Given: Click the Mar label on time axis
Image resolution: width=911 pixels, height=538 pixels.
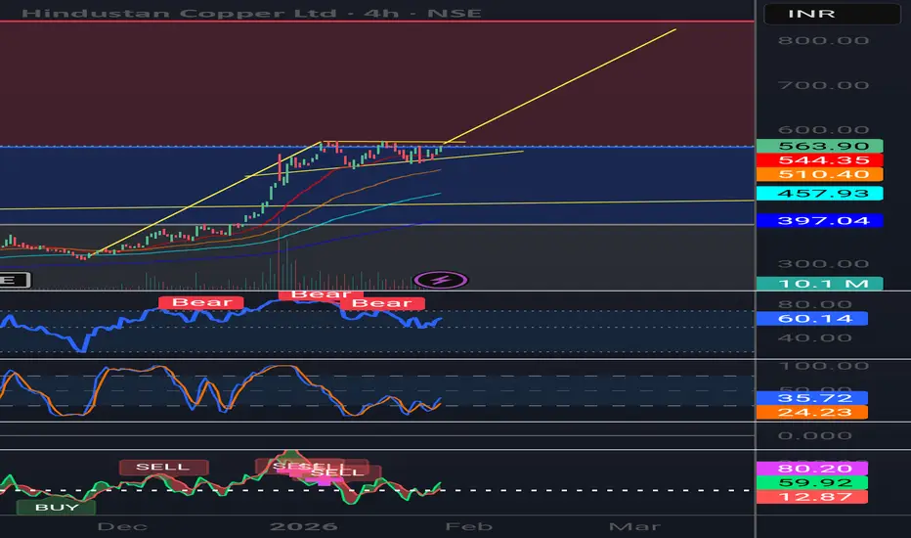Looking at the screenshot, I should 634,527.
